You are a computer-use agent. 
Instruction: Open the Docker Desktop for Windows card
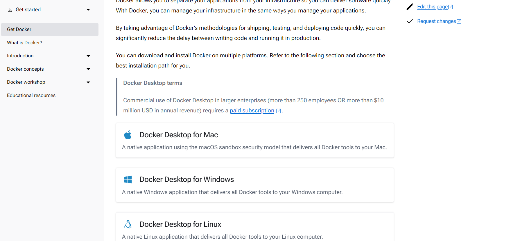click(x=254, y=185)
